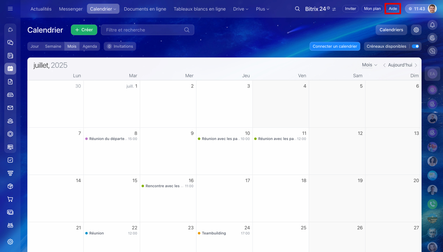Go to next month arrow
Viewport: 443px width, 252px height.
coord(416,65)
